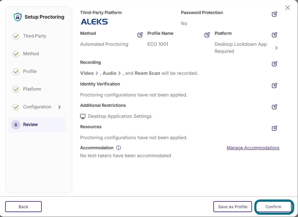
Task: Click 'No test-takers have been accommodated' text
Action: coord(126,156)
